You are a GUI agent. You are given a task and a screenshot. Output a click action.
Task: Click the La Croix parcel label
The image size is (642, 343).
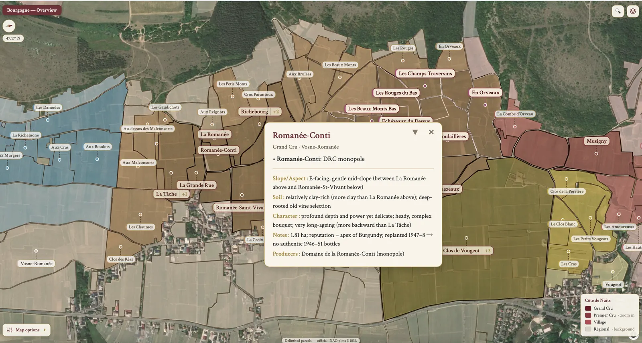[255, 240]
